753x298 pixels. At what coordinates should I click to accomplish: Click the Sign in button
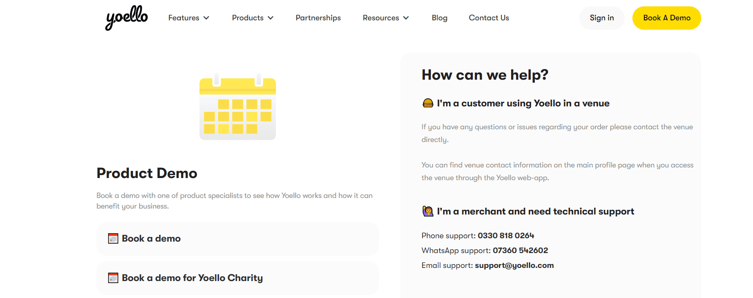[x=601, y=18]
